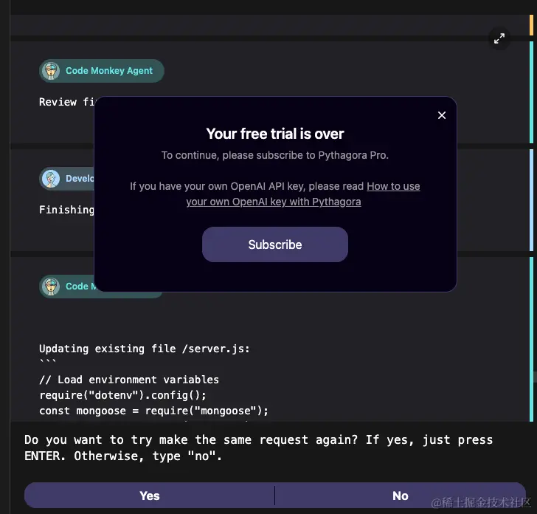Click 'Your free trial is over' heading

[275, 134]
